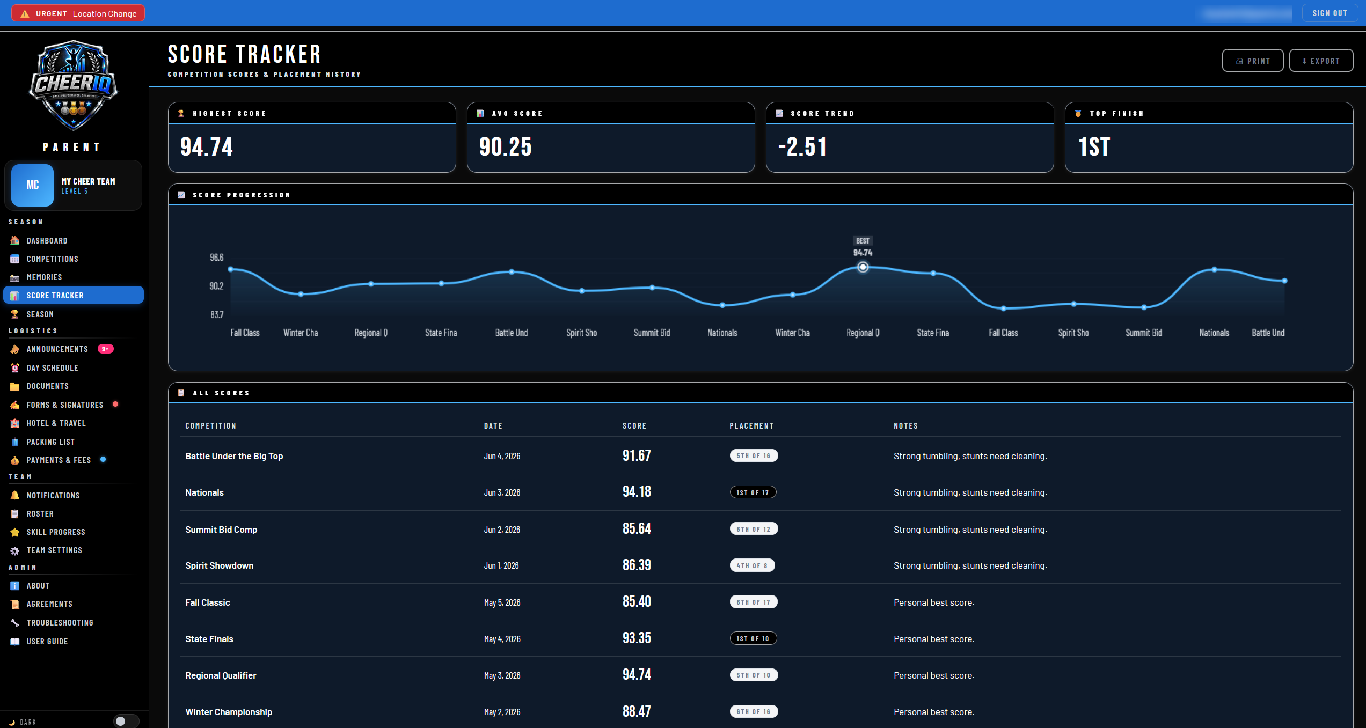Click the first Fall Class chart point
The image size is (1366, 728).
pyautogui.click(x=231, y=269)
